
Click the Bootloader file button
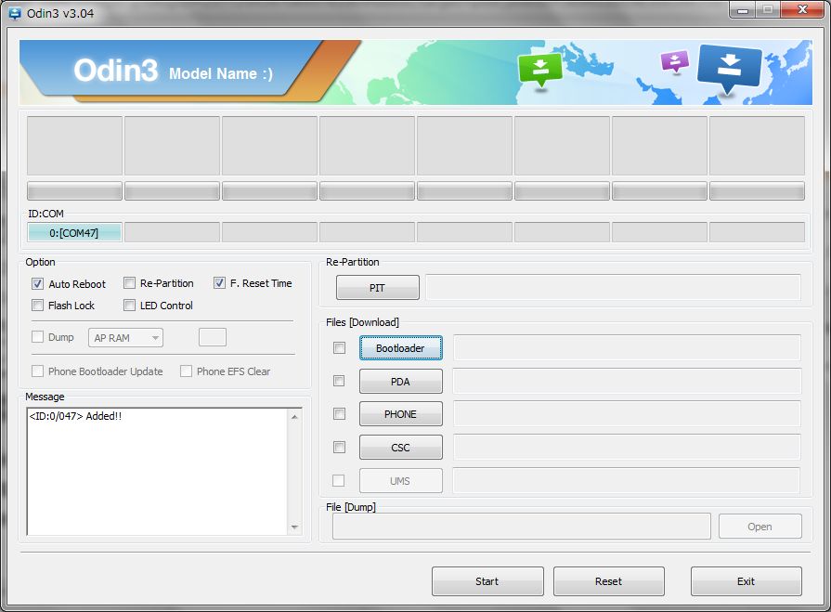(401, 348)
